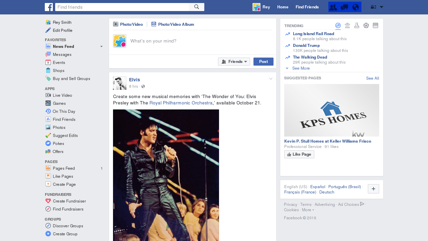Click plus button for more languages
The height and width of the screenshot is (241, 428).
[373, 189]
